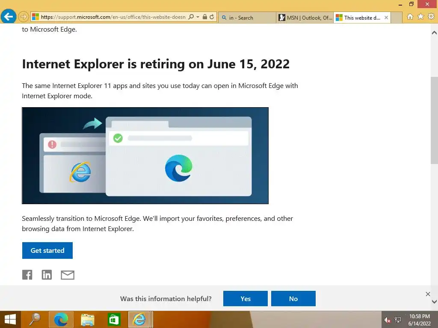Click the Microsoft favicon in address bar
The width and height of the screenshot is (438, 328).
coord(35,17)
